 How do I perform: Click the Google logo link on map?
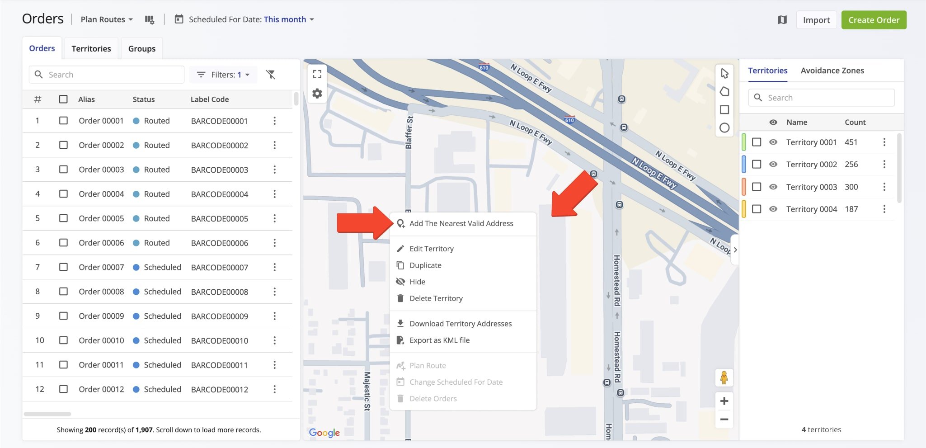click(324, 433)
